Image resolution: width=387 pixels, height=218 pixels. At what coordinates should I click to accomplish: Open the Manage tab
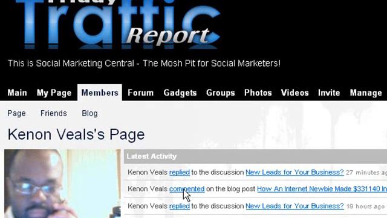point(366,93)
